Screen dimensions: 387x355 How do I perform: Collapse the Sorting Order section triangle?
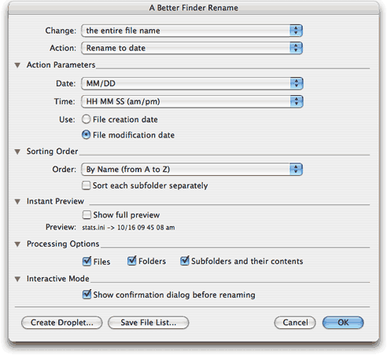(17, 152)
